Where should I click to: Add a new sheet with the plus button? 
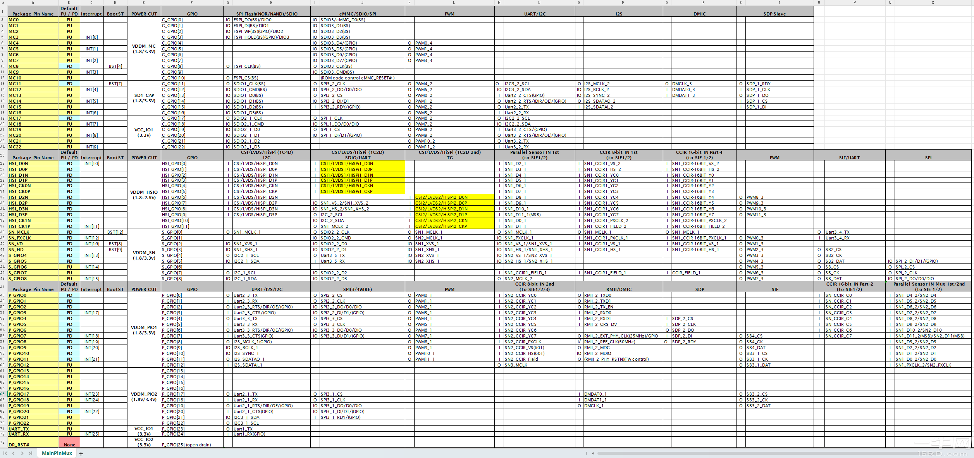(81, 453)
